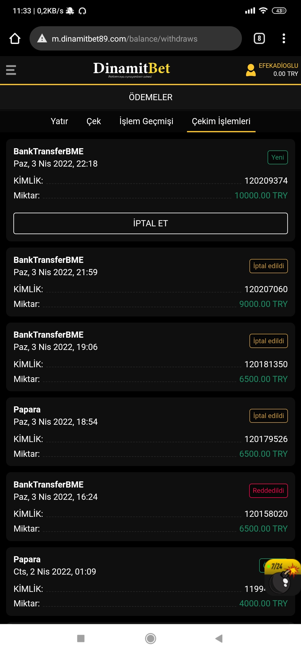
Task: Tap the browser home icon
Action: (15, 39)
